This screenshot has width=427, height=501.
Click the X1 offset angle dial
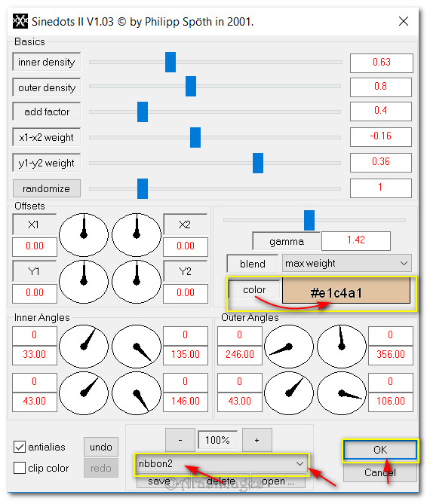tap(84, 235)
